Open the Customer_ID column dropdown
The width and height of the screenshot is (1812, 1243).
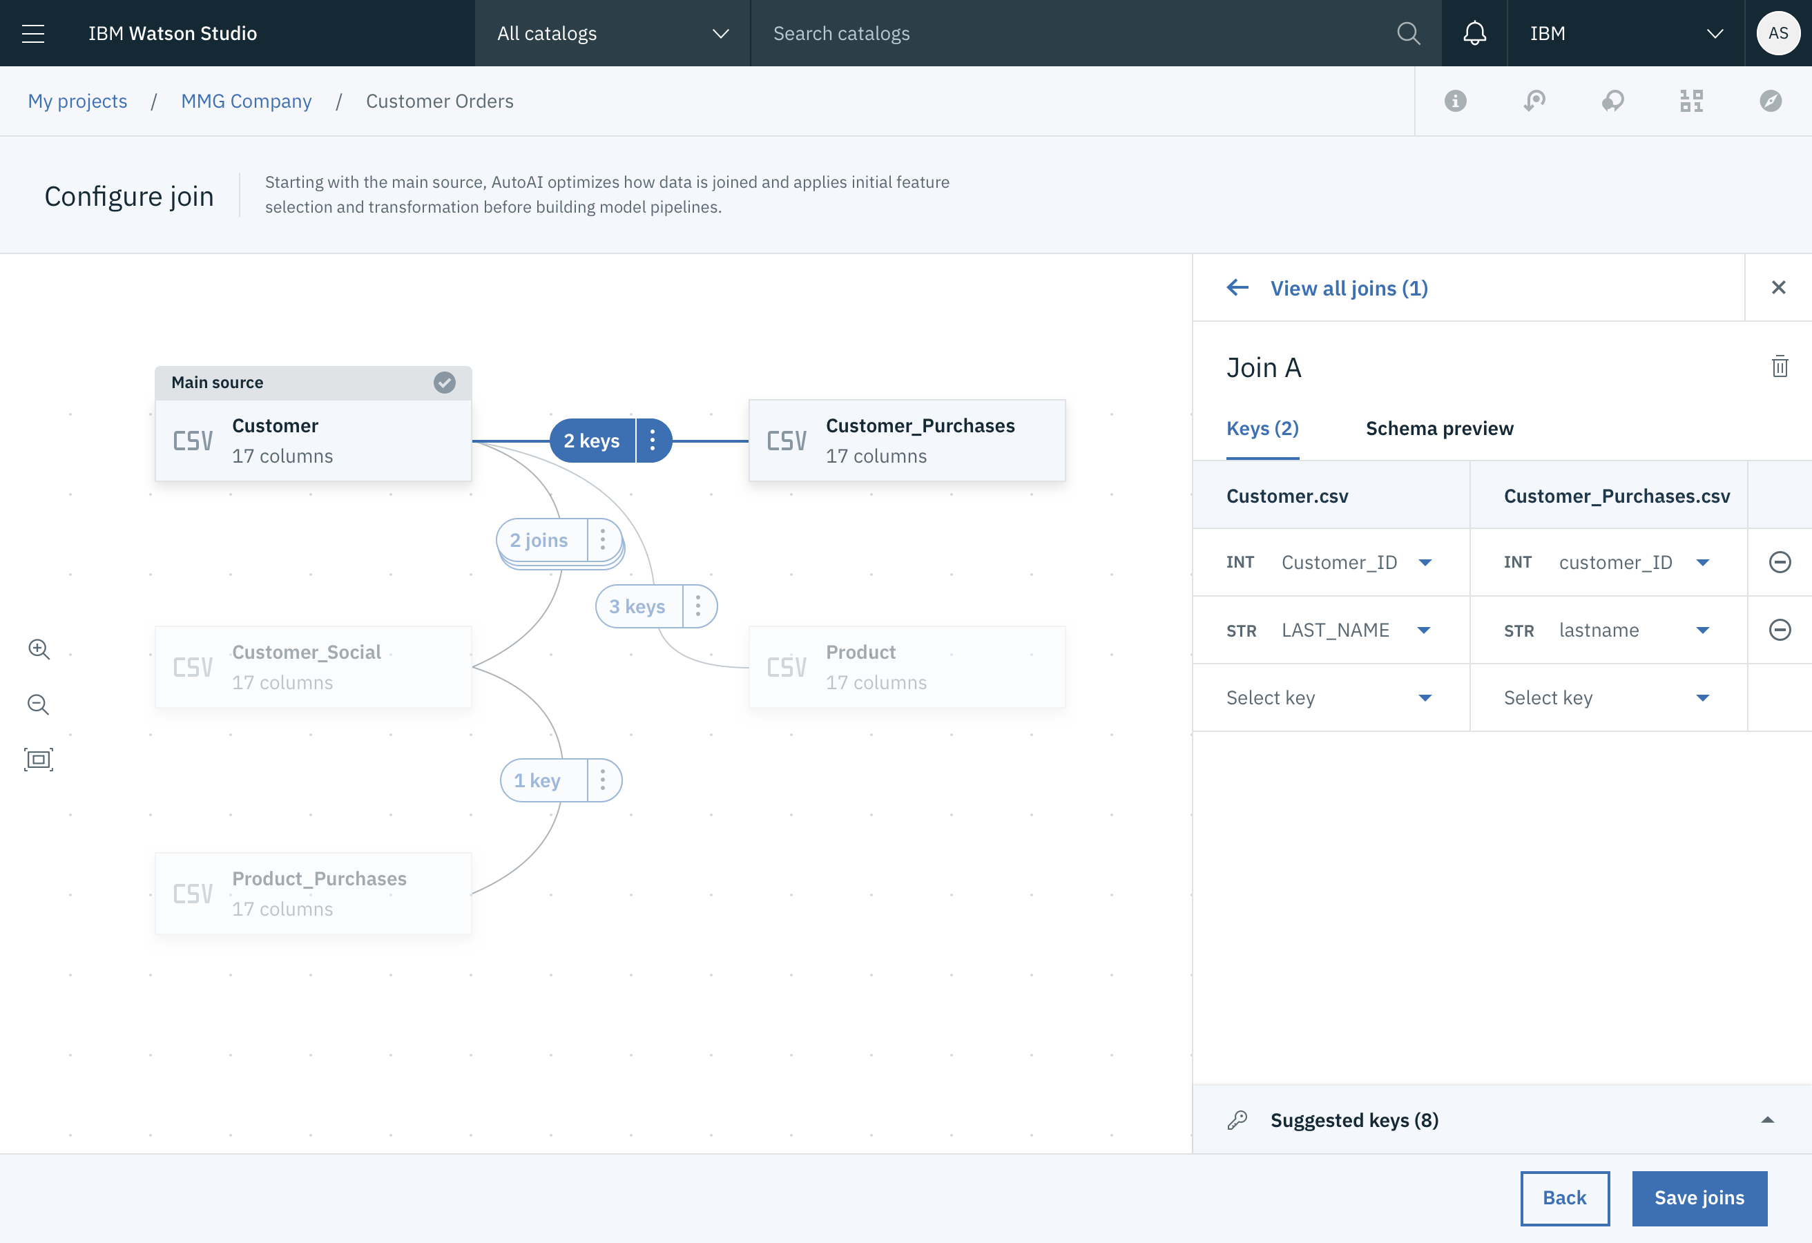1427,561
